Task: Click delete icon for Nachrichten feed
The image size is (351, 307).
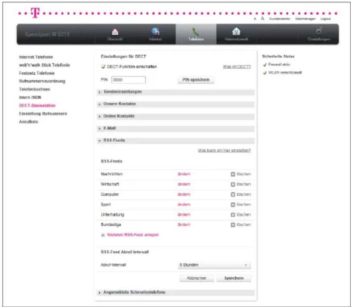Action: click(x=233, y=174)
